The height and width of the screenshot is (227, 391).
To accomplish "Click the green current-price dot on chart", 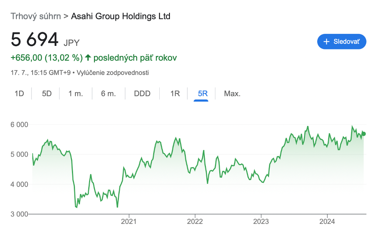I will click(363, 134).
